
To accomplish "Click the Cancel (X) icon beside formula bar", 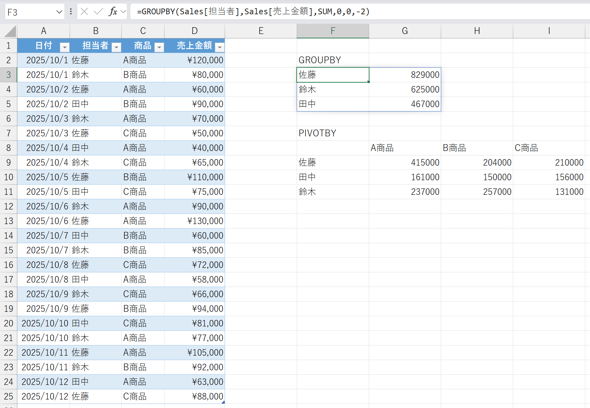I will (x=84, y=11).
